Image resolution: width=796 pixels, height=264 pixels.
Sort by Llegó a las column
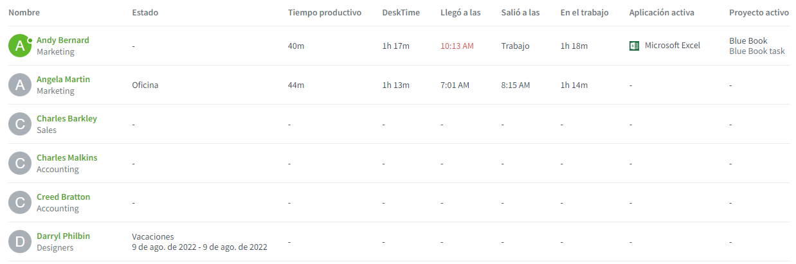click(460, 13)
